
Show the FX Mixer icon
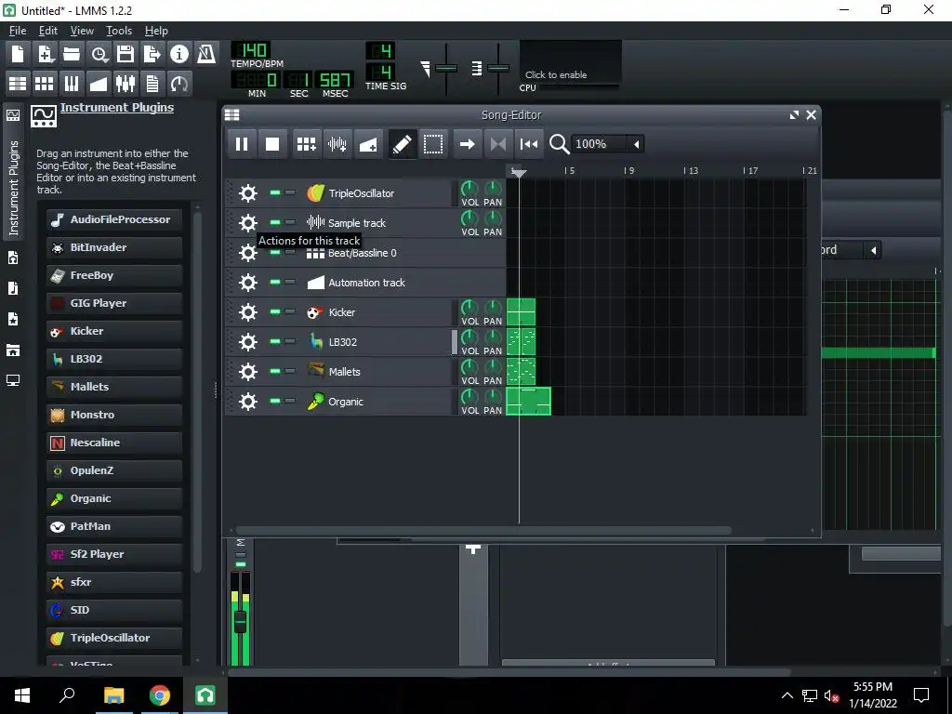pyautogui.click(x=126, y=83)
